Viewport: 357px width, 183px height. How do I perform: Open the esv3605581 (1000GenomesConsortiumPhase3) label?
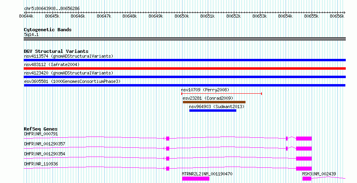[x=72, y=81]
